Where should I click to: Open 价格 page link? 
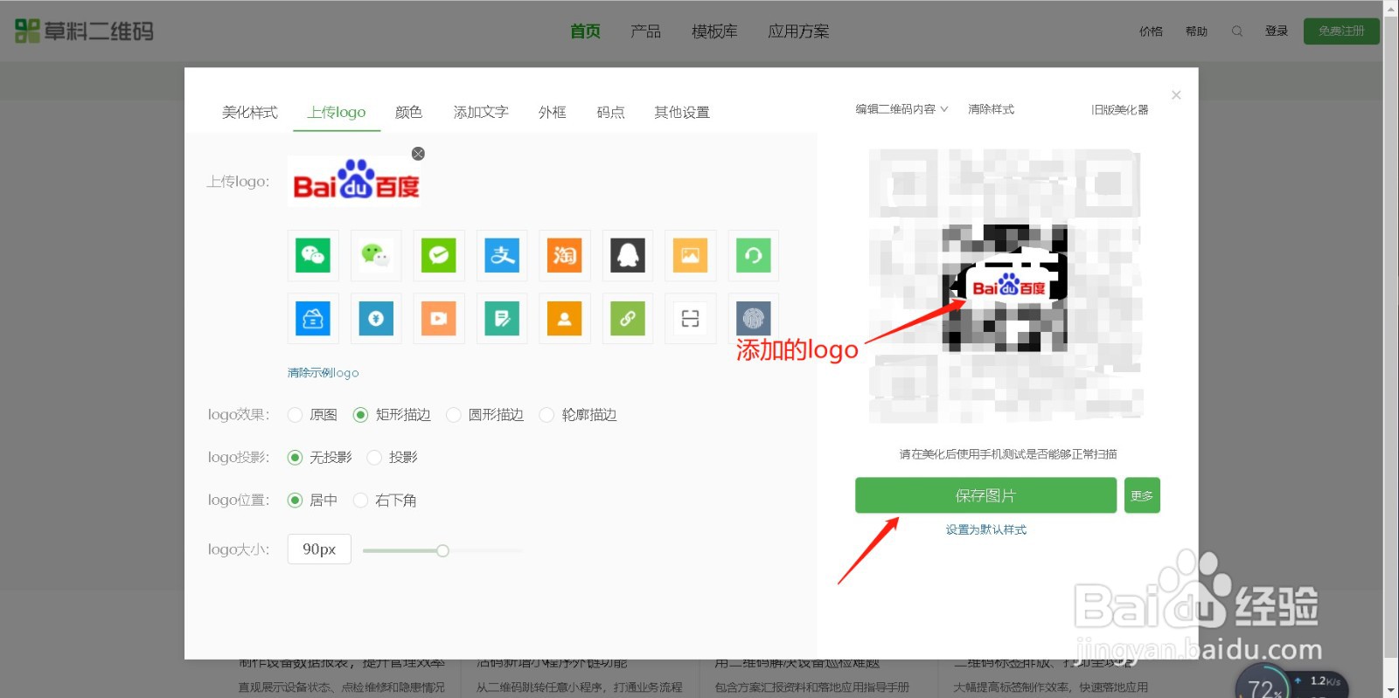1151,31
